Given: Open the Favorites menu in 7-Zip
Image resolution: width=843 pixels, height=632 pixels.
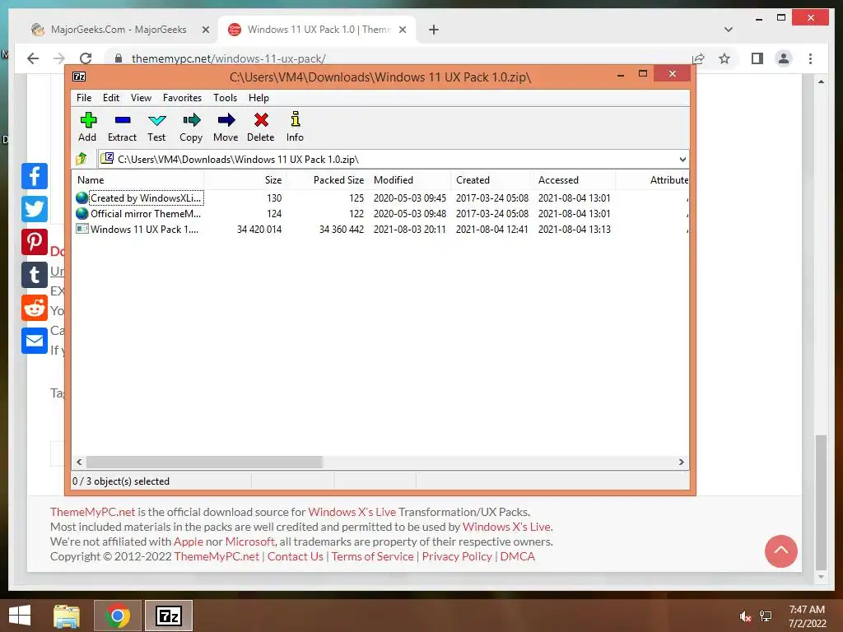Looking at the screenshot, I should [182, 98].
